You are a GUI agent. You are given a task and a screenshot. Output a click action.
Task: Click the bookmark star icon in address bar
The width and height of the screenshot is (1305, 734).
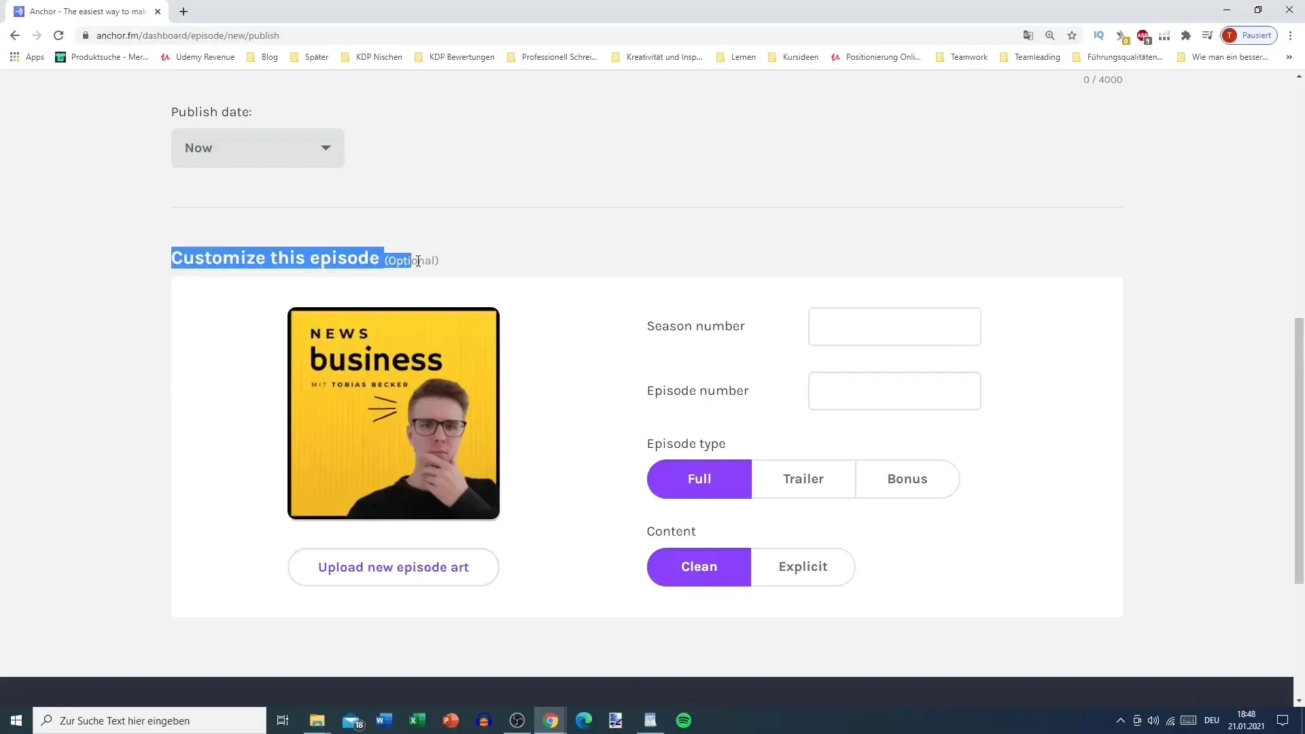point(1074,35)
